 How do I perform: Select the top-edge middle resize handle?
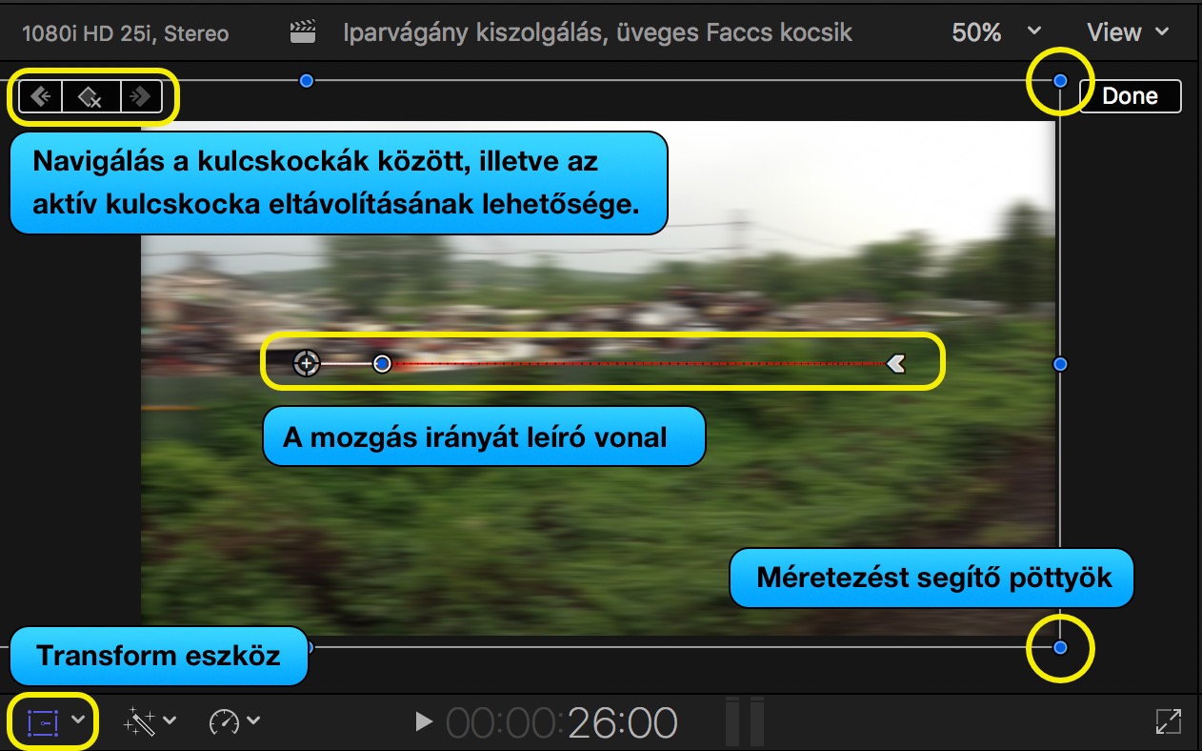click(306, 81)
